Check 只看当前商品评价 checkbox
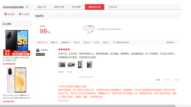 click(114, 42)
